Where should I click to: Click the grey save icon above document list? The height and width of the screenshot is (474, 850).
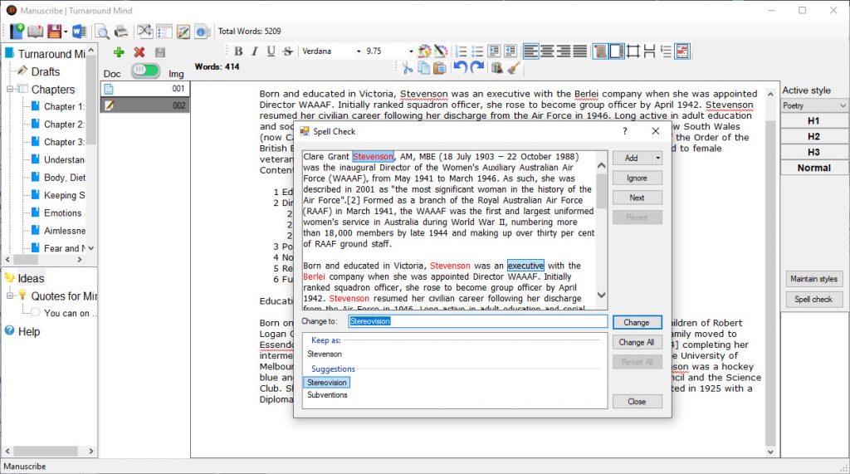pos(160,52)
